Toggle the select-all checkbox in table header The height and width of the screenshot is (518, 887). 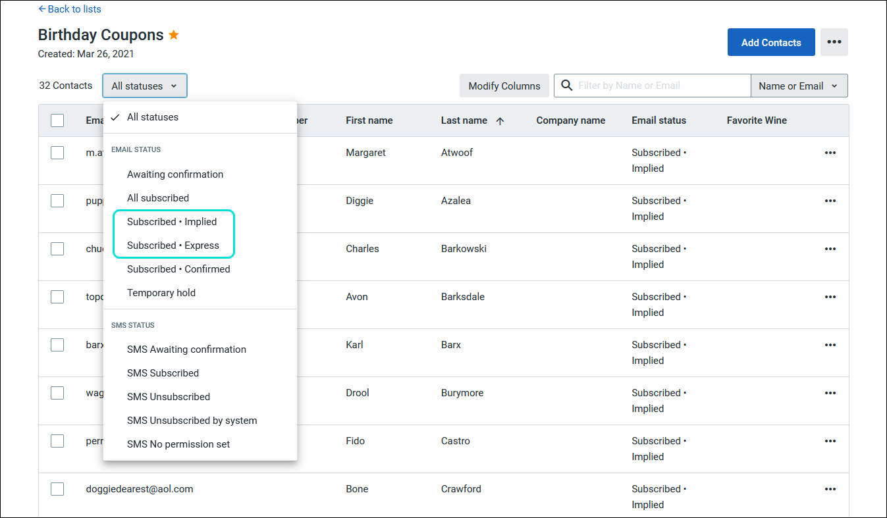point(57,120)
